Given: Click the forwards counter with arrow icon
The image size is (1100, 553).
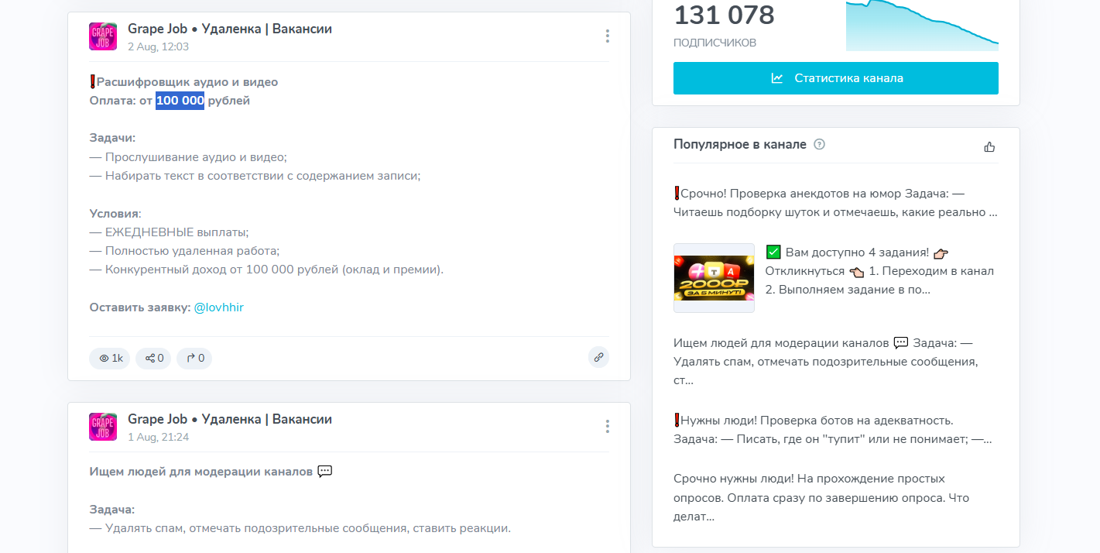Looking at the screenshot, I should (x=195, y=358).
